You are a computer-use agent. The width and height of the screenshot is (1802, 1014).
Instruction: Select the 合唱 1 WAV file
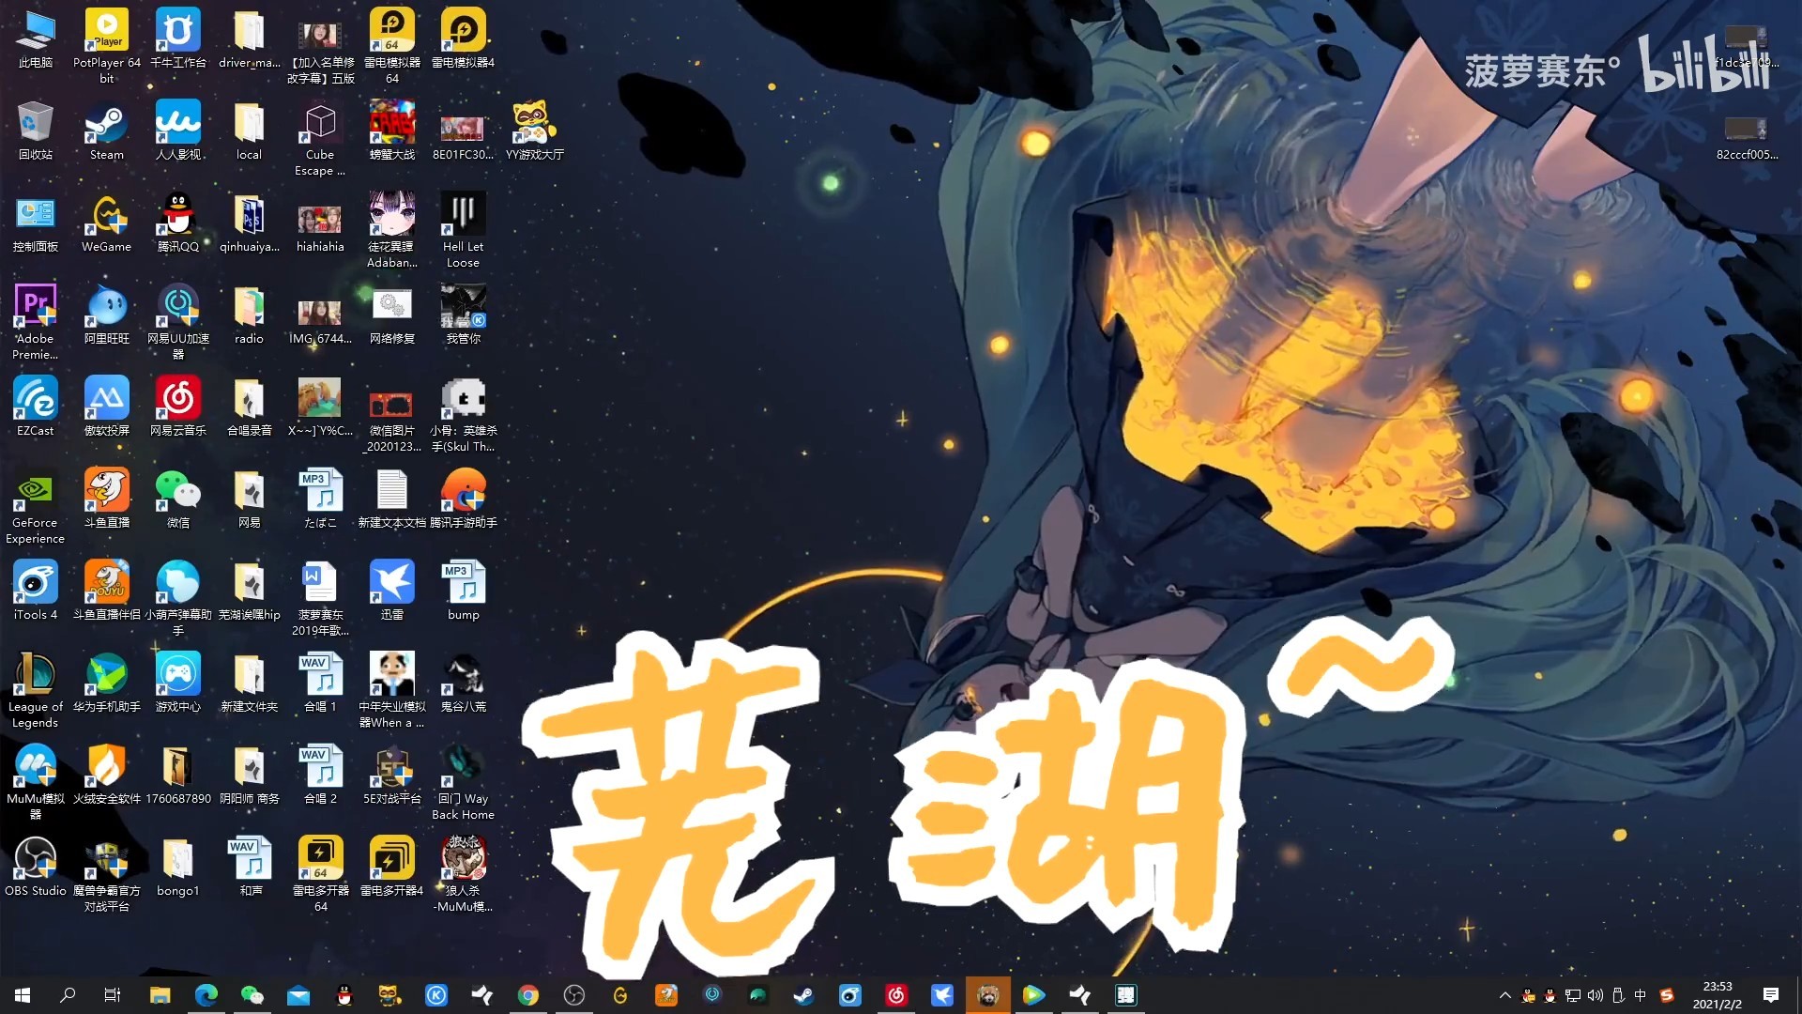(321, 682)
